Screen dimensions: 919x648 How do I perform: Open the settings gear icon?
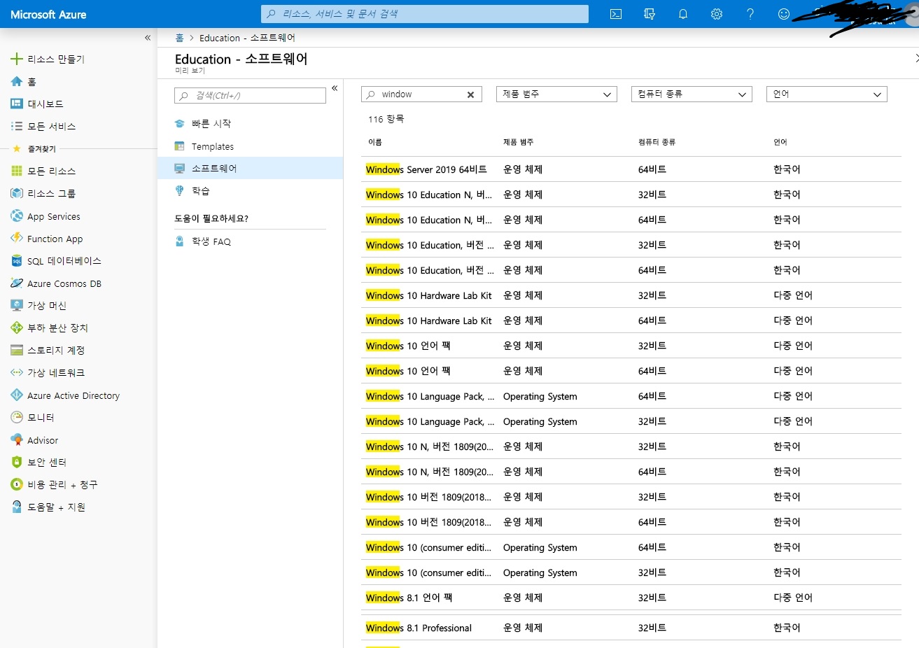click(717, 14)
